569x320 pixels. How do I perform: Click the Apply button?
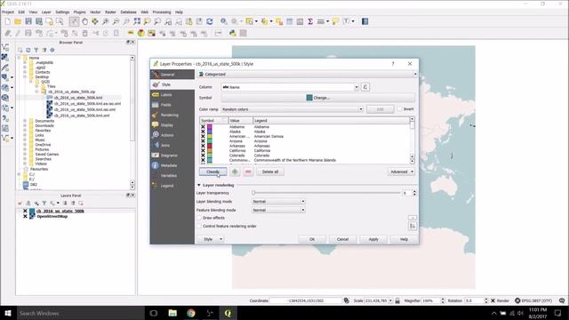373,239
